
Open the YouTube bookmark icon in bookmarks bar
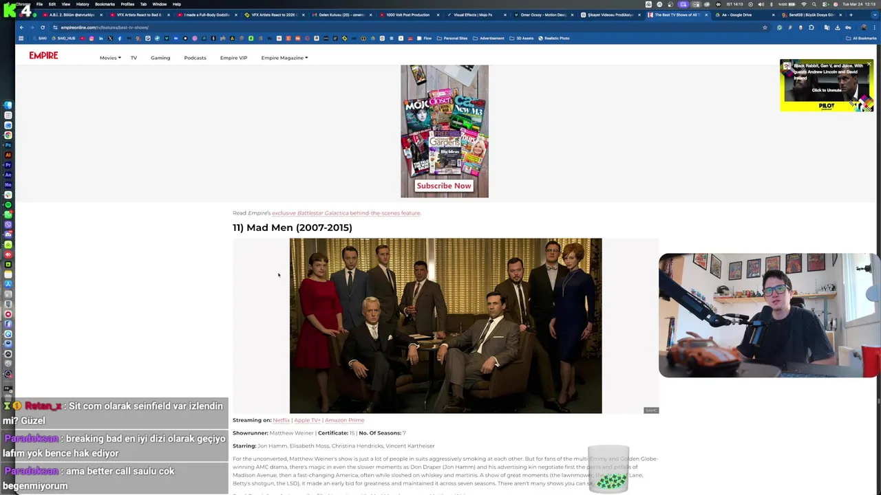(x=83, y=38)
